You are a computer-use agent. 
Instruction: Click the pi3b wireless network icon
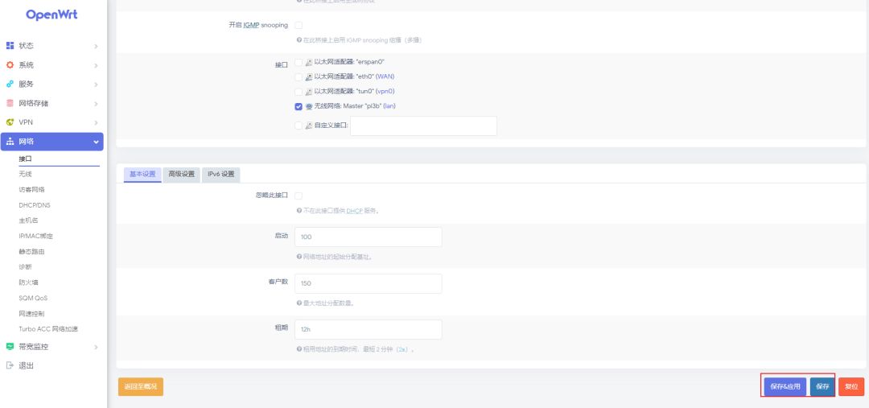coord(309,106)
